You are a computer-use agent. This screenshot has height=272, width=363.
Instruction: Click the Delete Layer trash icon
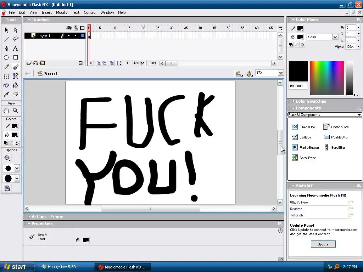(80, 63)
